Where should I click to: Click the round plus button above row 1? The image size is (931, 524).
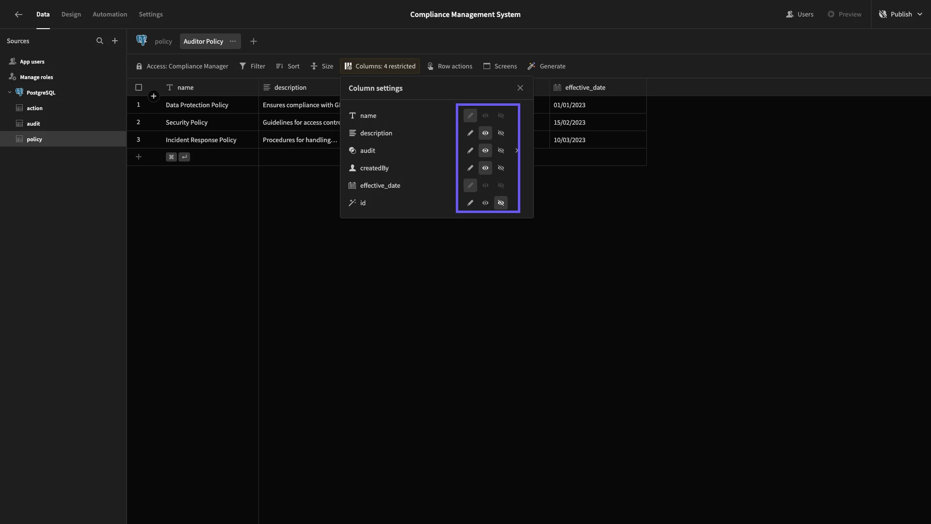pos(154,96)
